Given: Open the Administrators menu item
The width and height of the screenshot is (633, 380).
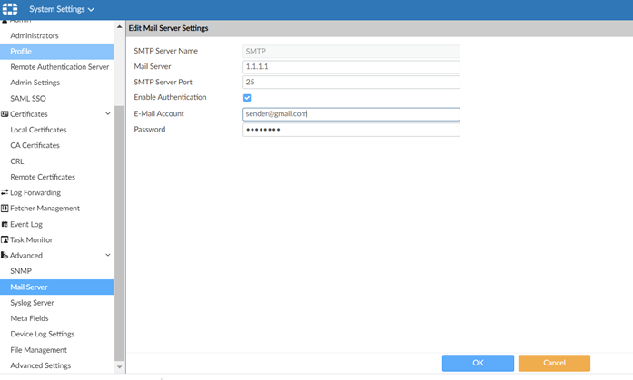Looking at the screenshot, I should (35, 35).
